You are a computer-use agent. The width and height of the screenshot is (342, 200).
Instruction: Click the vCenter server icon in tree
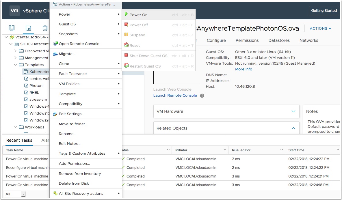point(12,37)
